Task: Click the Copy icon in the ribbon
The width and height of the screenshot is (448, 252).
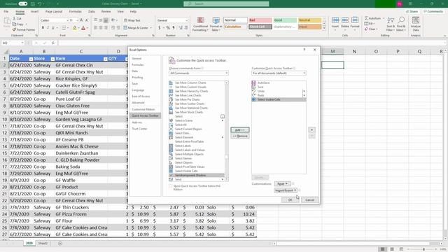Action: tap(14, 24)
